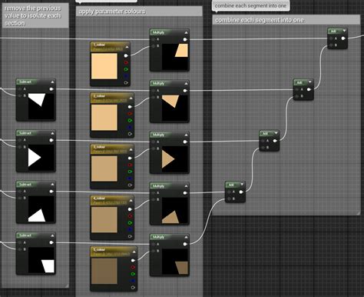Click the alpha output pin on 4_colour node
This screenshot has height=297, width=364.
(x=130, y=236)
